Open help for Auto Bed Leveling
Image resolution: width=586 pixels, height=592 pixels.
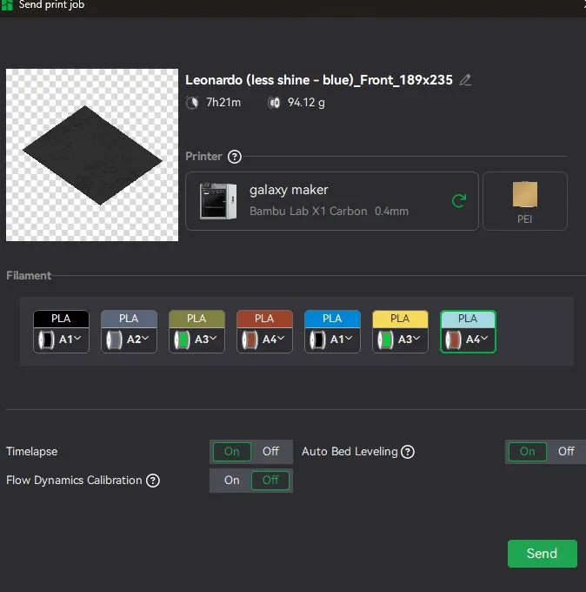click(408, 452)
